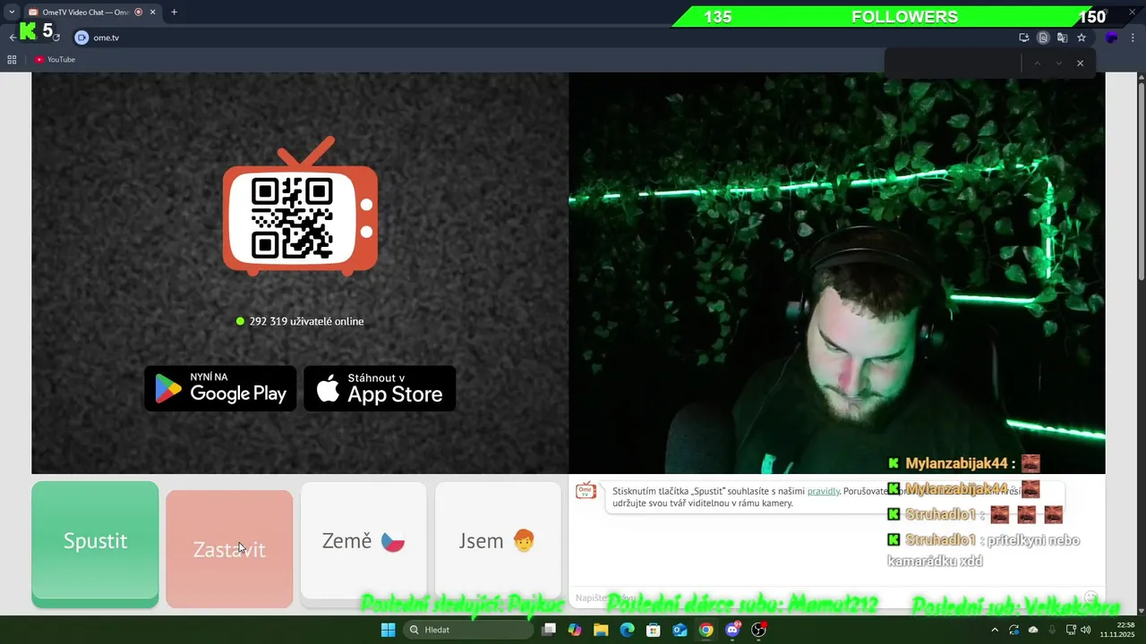Open the Windows Start menu

tap(388, 630)
